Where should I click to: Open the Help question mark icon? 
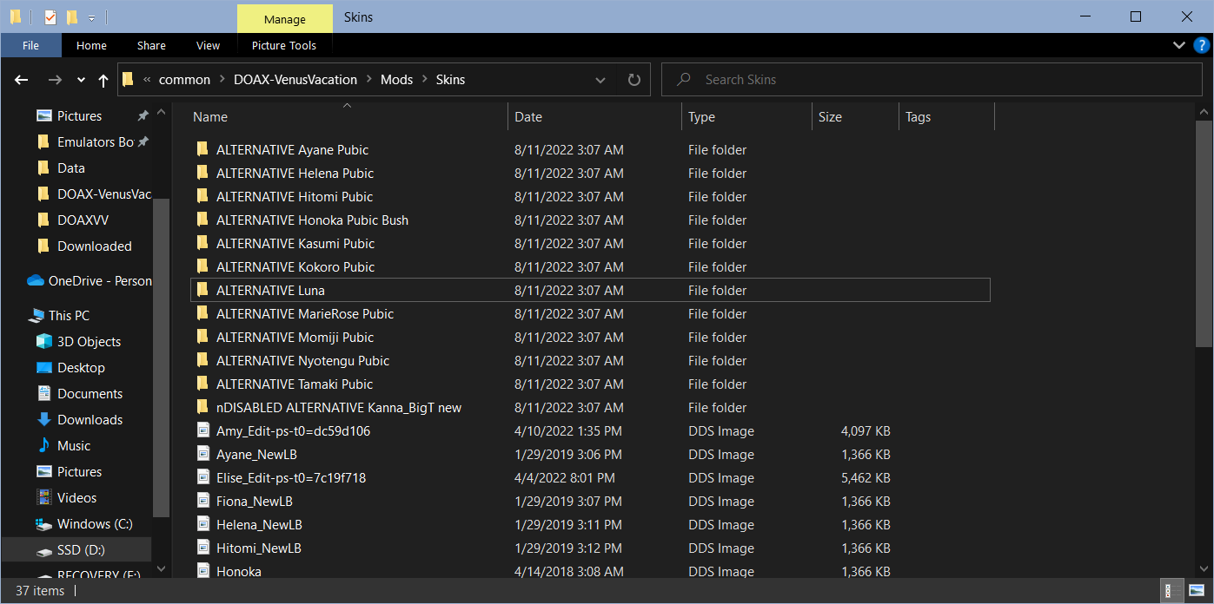pos(1201,45)
